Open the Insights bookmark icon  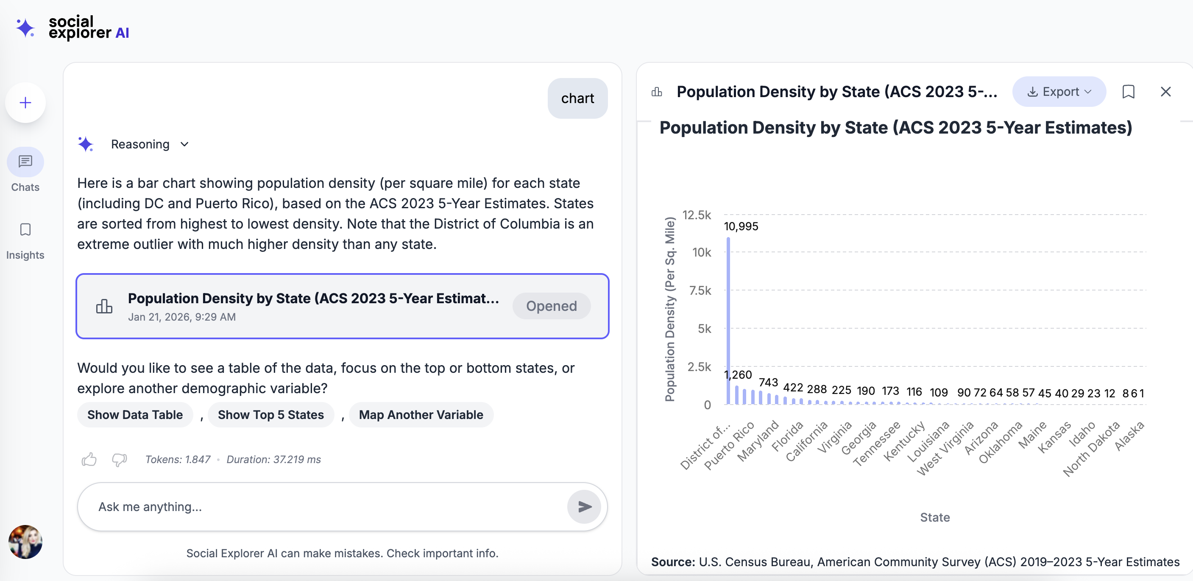coord(25,230)
